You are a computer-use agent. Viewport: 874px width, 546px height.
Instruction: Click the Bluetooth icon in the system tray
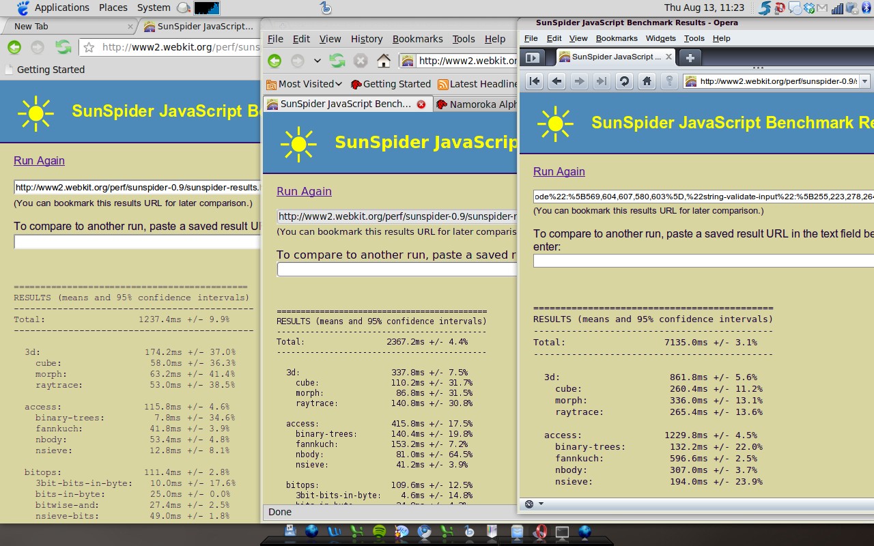pyautogui.click(x=867, y=8)
